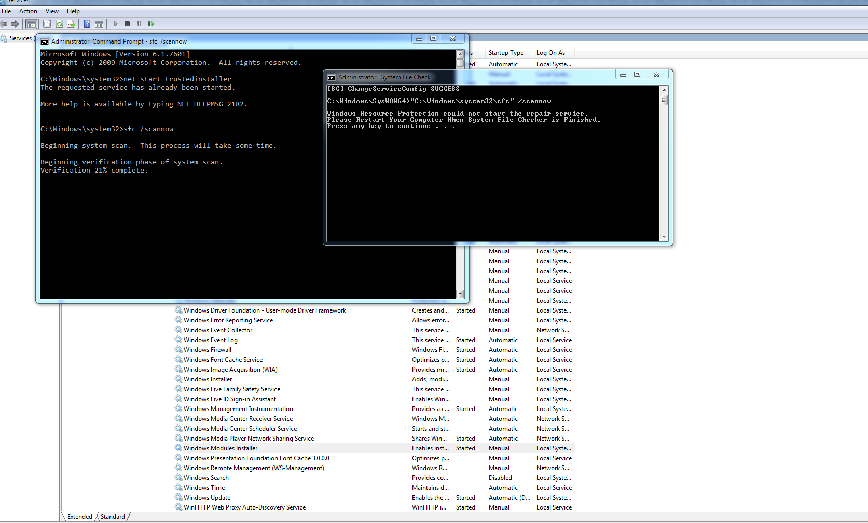Click the Pause Service toolbar icon

[x=139, y=24]
